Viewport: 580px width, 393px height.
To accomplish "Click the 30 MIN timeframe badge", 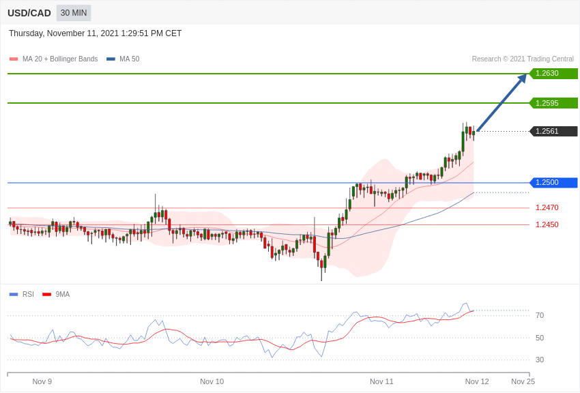I will (x=74, y=13).
